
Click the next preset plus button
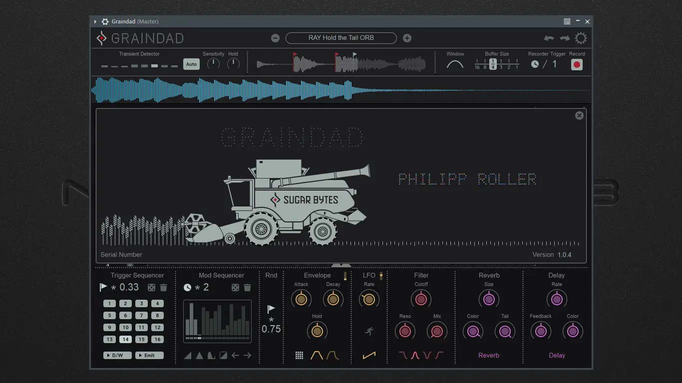click(x=407, y=38)
